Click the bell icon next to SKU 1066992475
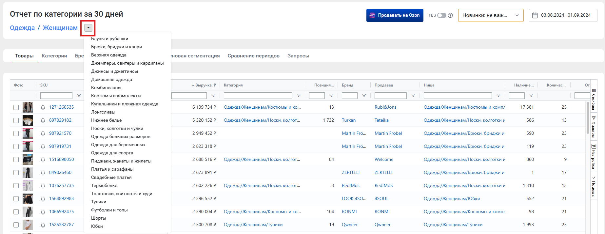The image size is (605, 234). click(43, 212)
